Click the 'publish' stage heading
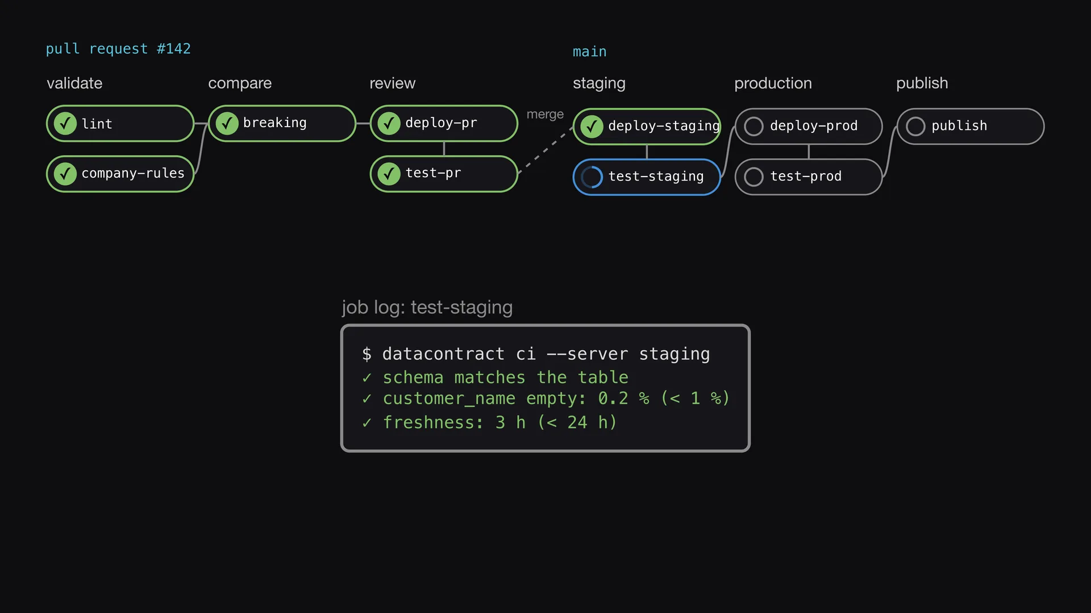Image resolution: width=1091 pixels, height=613 pixels. point(922,83)
